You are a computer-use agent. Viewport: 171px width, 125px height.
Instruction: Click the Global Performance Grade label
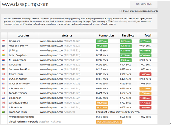[23, 122]
